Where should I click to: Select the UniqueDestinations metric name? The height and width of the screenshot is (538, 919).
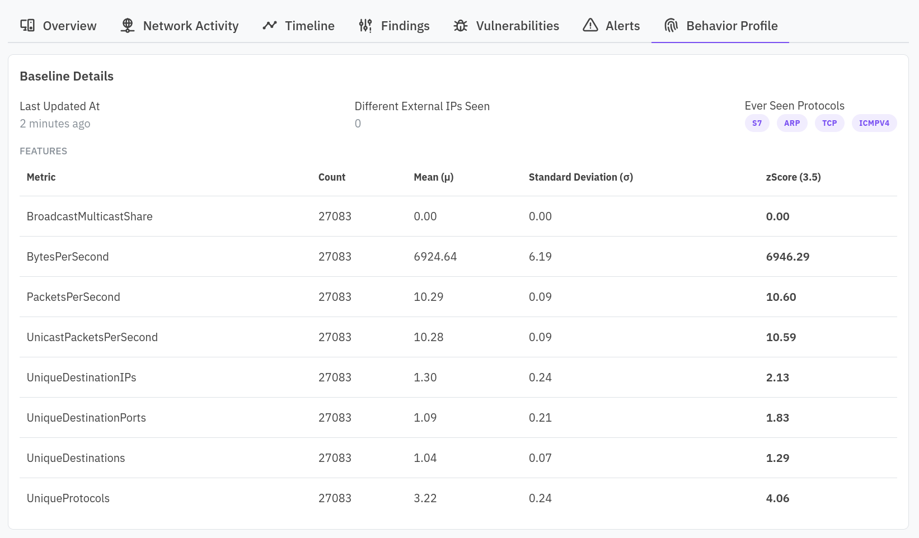pos(76,458)
